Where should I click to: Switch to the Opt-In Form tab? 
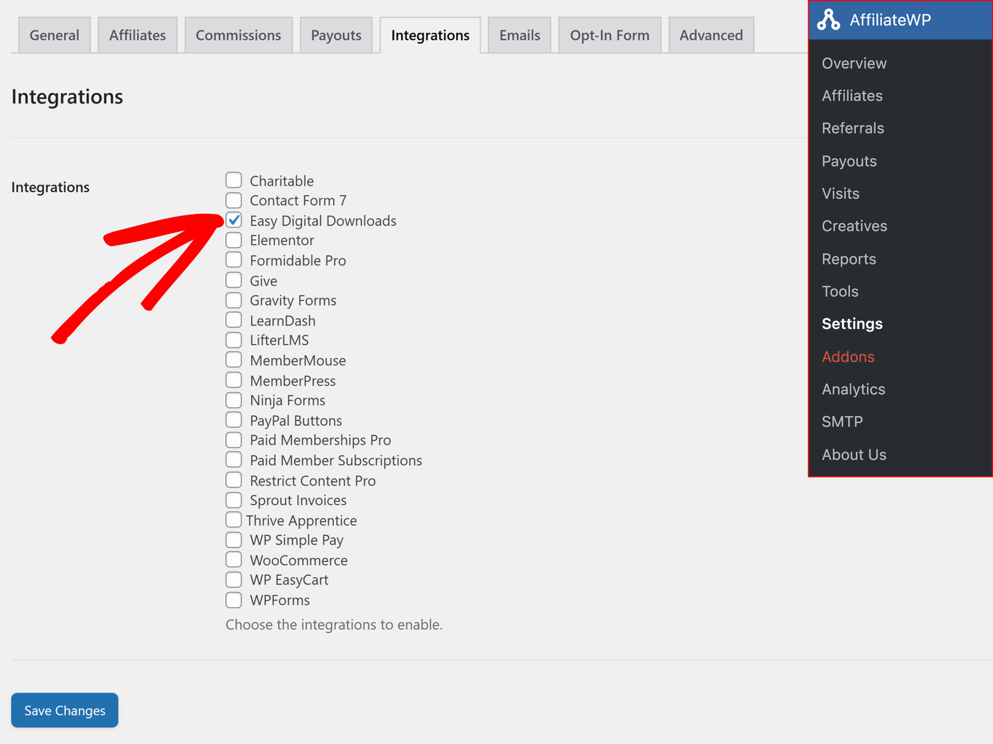(609, 34)
